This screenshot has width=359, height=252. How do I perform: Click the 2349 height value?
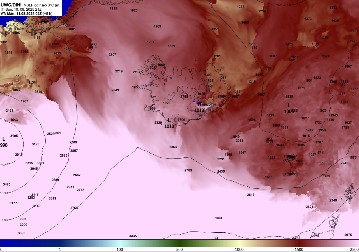pyautogui.click(x=333, y=200)
